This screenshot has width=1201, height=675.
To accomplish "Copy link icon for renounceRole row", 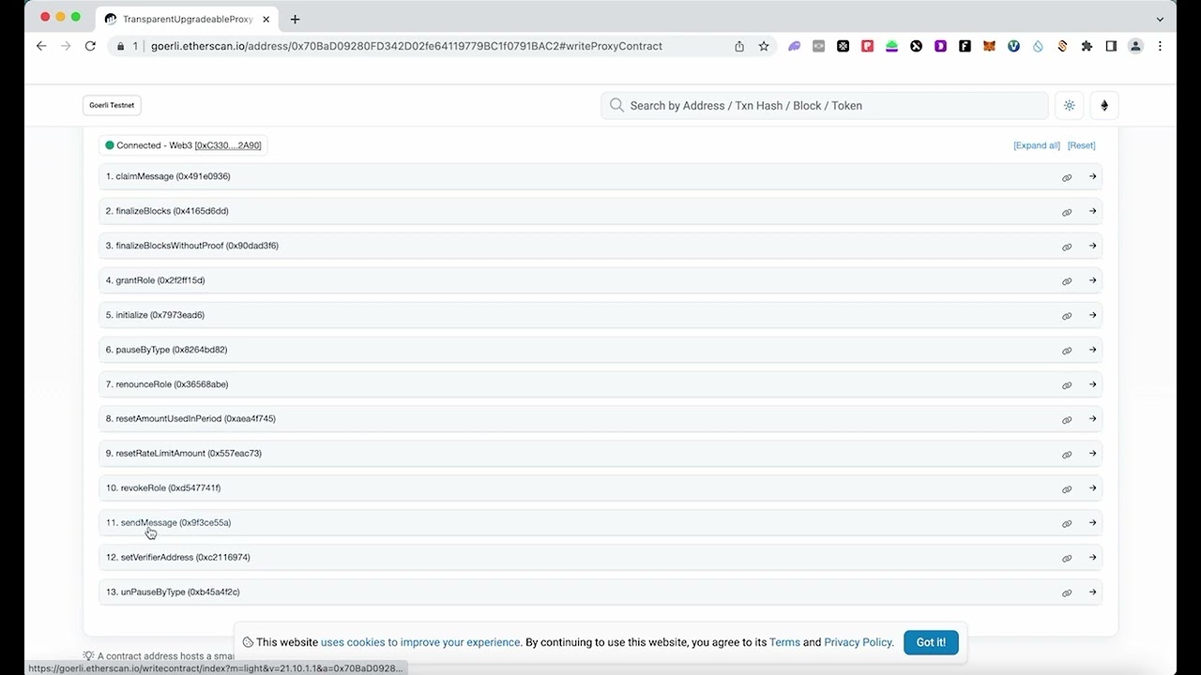I will [1067, 385].
